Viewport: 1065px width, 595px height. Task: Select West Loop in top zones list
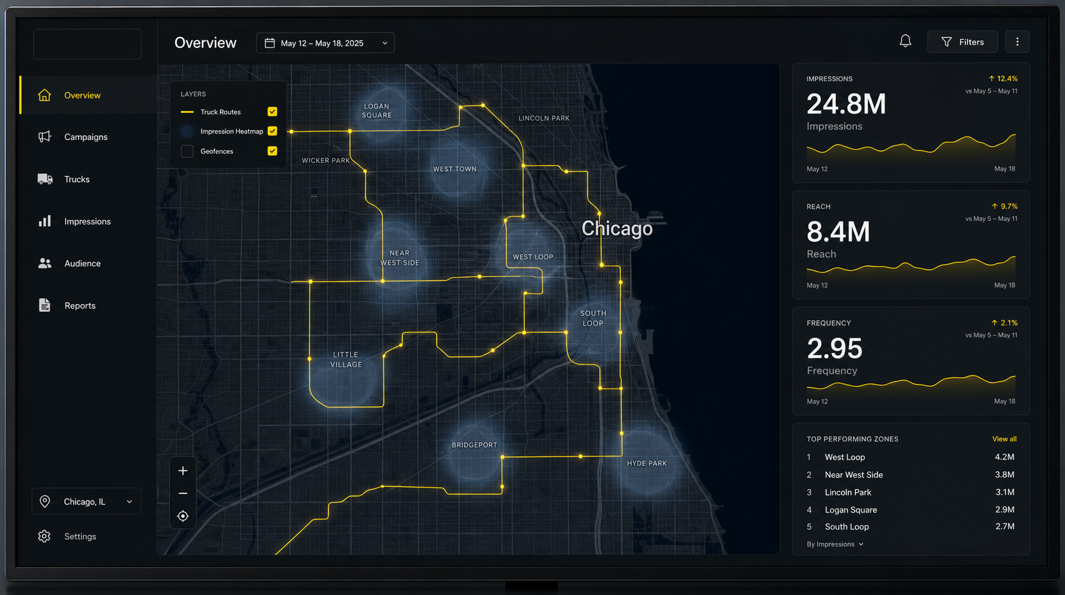911,457
